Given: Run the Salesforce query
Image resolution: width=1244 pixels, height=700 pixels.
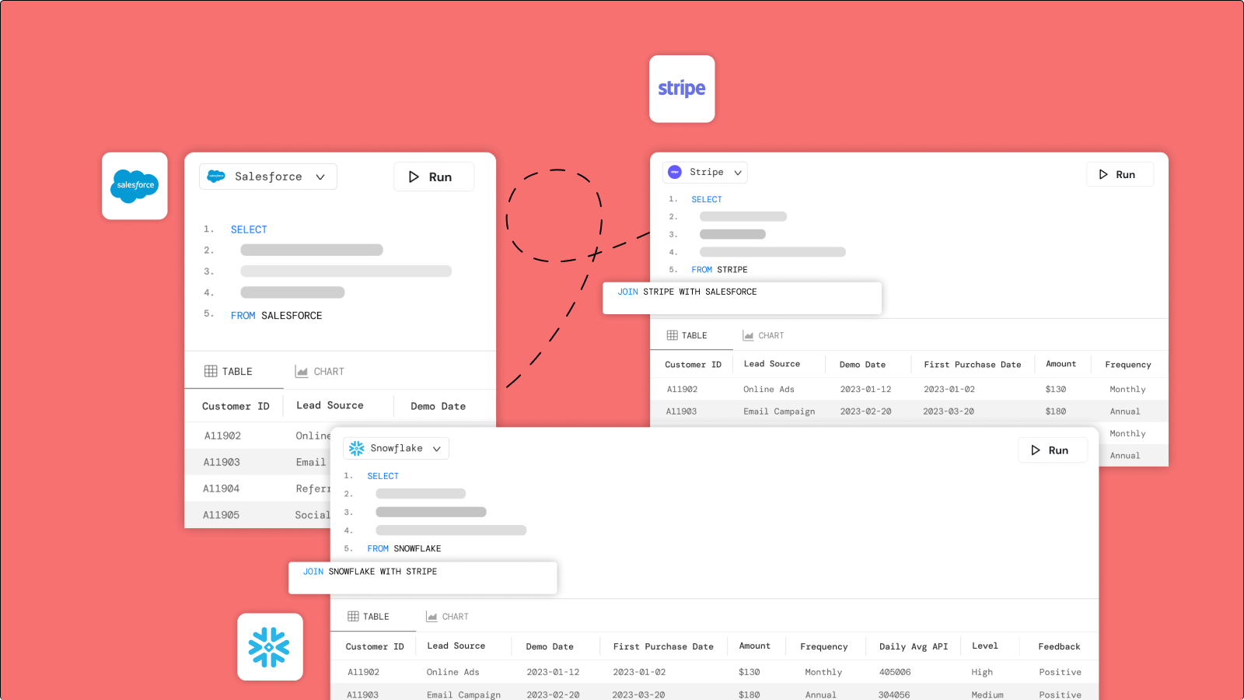Looking at the screenshot, I should [433, 177].
